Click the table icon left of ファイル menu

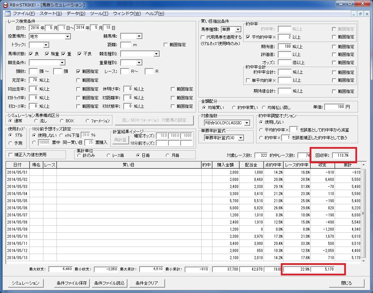(x=7, y=14)
